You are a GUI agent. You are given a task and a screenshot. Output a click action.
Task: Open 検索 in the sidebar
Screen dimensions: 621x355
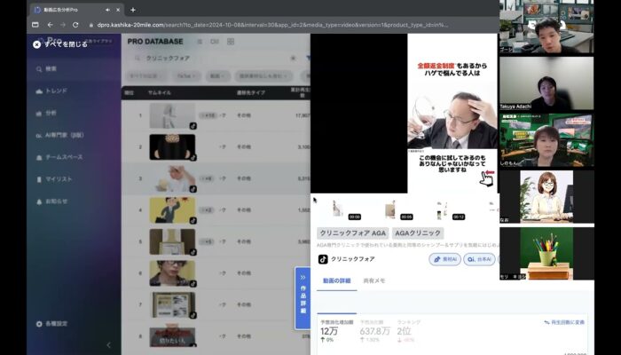(x=46, y=69)
